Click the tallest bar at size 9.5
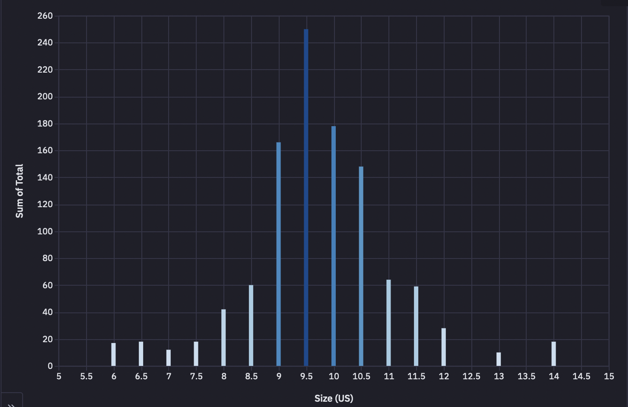 click(306, 198)
